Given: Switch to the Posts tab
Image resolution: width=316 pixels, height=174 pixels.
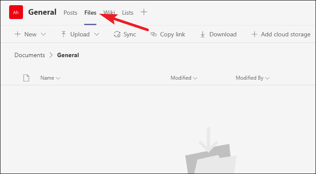Looking at the screenshot, I should pos(70,13).
